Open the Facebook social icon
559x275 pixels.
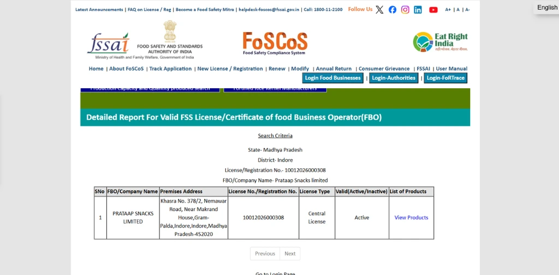393,10
